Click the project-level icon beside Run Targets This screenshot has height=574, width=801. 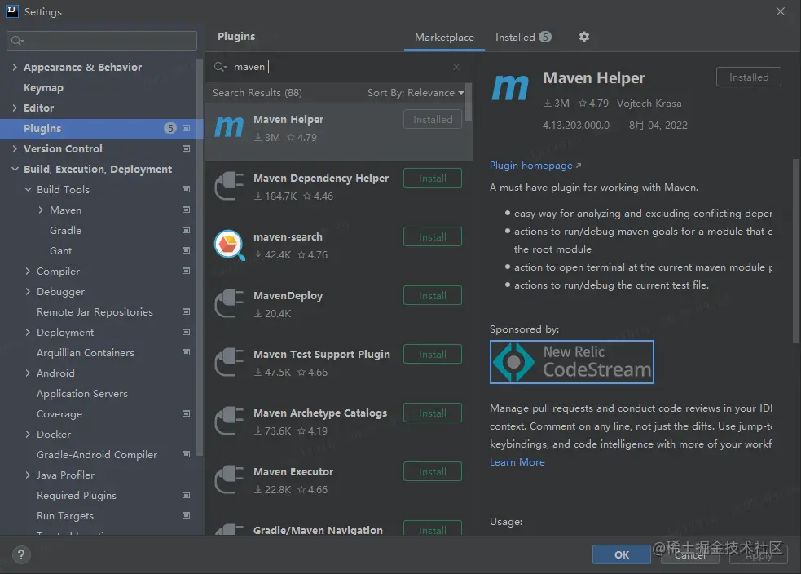(x=186, y=516)
